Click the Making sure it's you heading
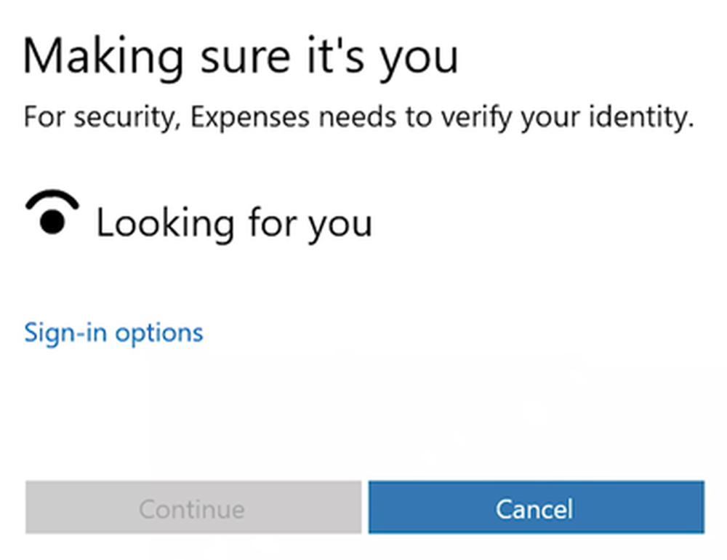This screenshot has width=727, height=560. [x=240, y=58]
